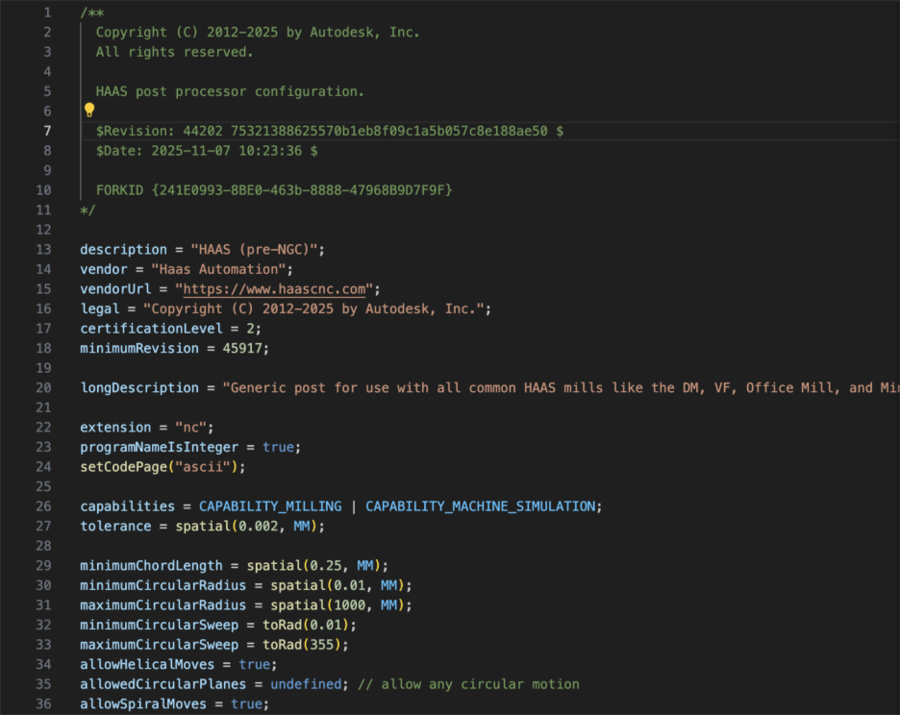The image size is (900, 715).
Task: Click the allowHelicalMoves variable
Action: pyautogui.click(x=145, y=664)
